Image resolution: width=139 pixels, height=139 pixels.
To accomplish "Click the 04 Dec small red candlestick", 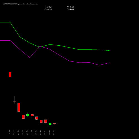I will point(54,124).
